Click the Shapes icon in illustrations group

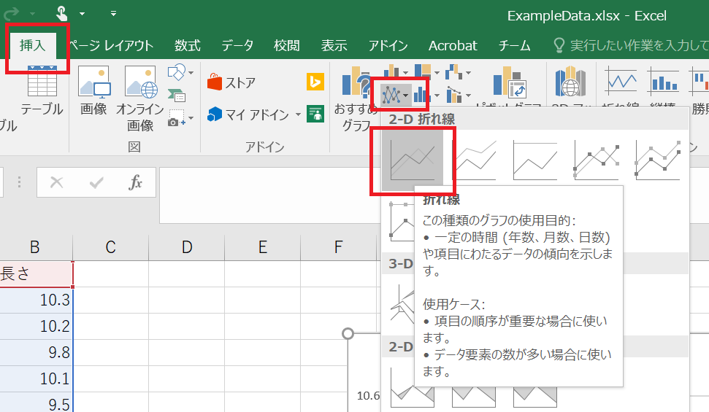coord(176,72)
